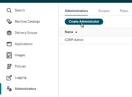Click the Create Administrator button
Image resolution: width=132 pixels, height=97 pixels.
coord(84,22)
